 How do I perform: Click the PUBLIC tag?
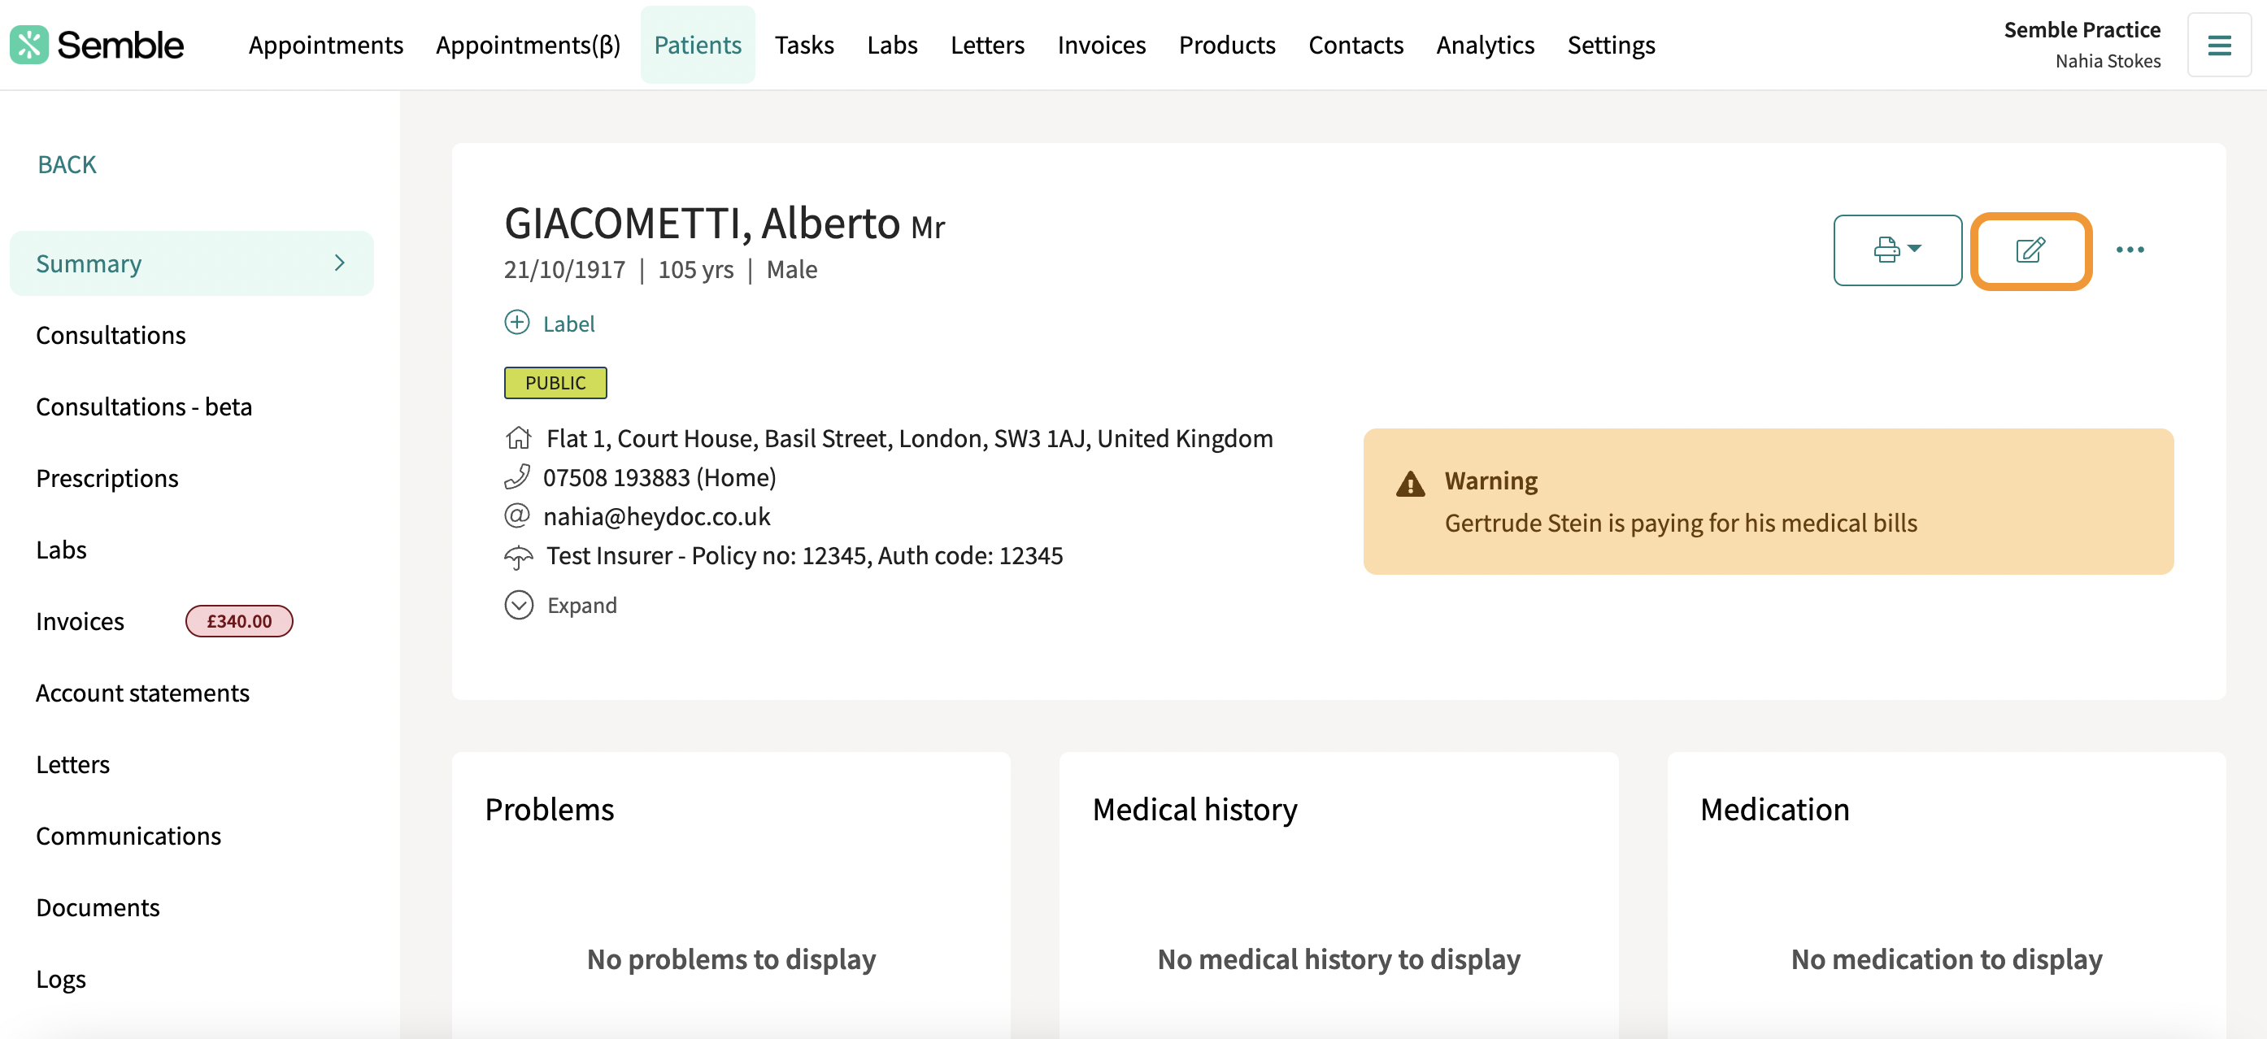click(555, 383)
